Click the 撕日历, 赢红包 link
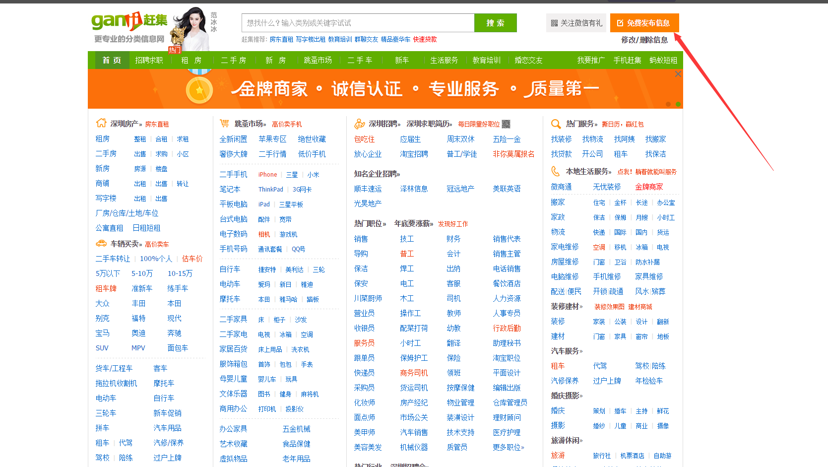Image resolution: width=828 pixels, height=467 pixels. pyautogui.click(x=623, y=124)
